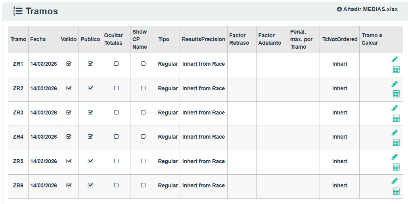This screenshot has height=204, width=408.
Task: Click the ZR4 tramo name cell
Action: [x=18, y=137]
